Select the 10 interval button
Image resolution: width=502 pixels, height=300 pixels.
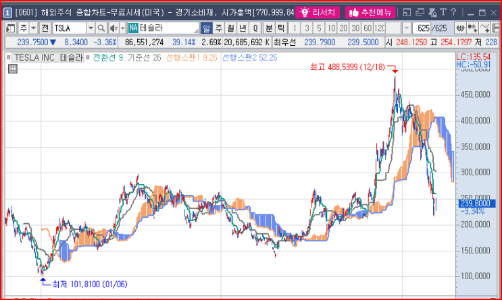tap(331, 28)
